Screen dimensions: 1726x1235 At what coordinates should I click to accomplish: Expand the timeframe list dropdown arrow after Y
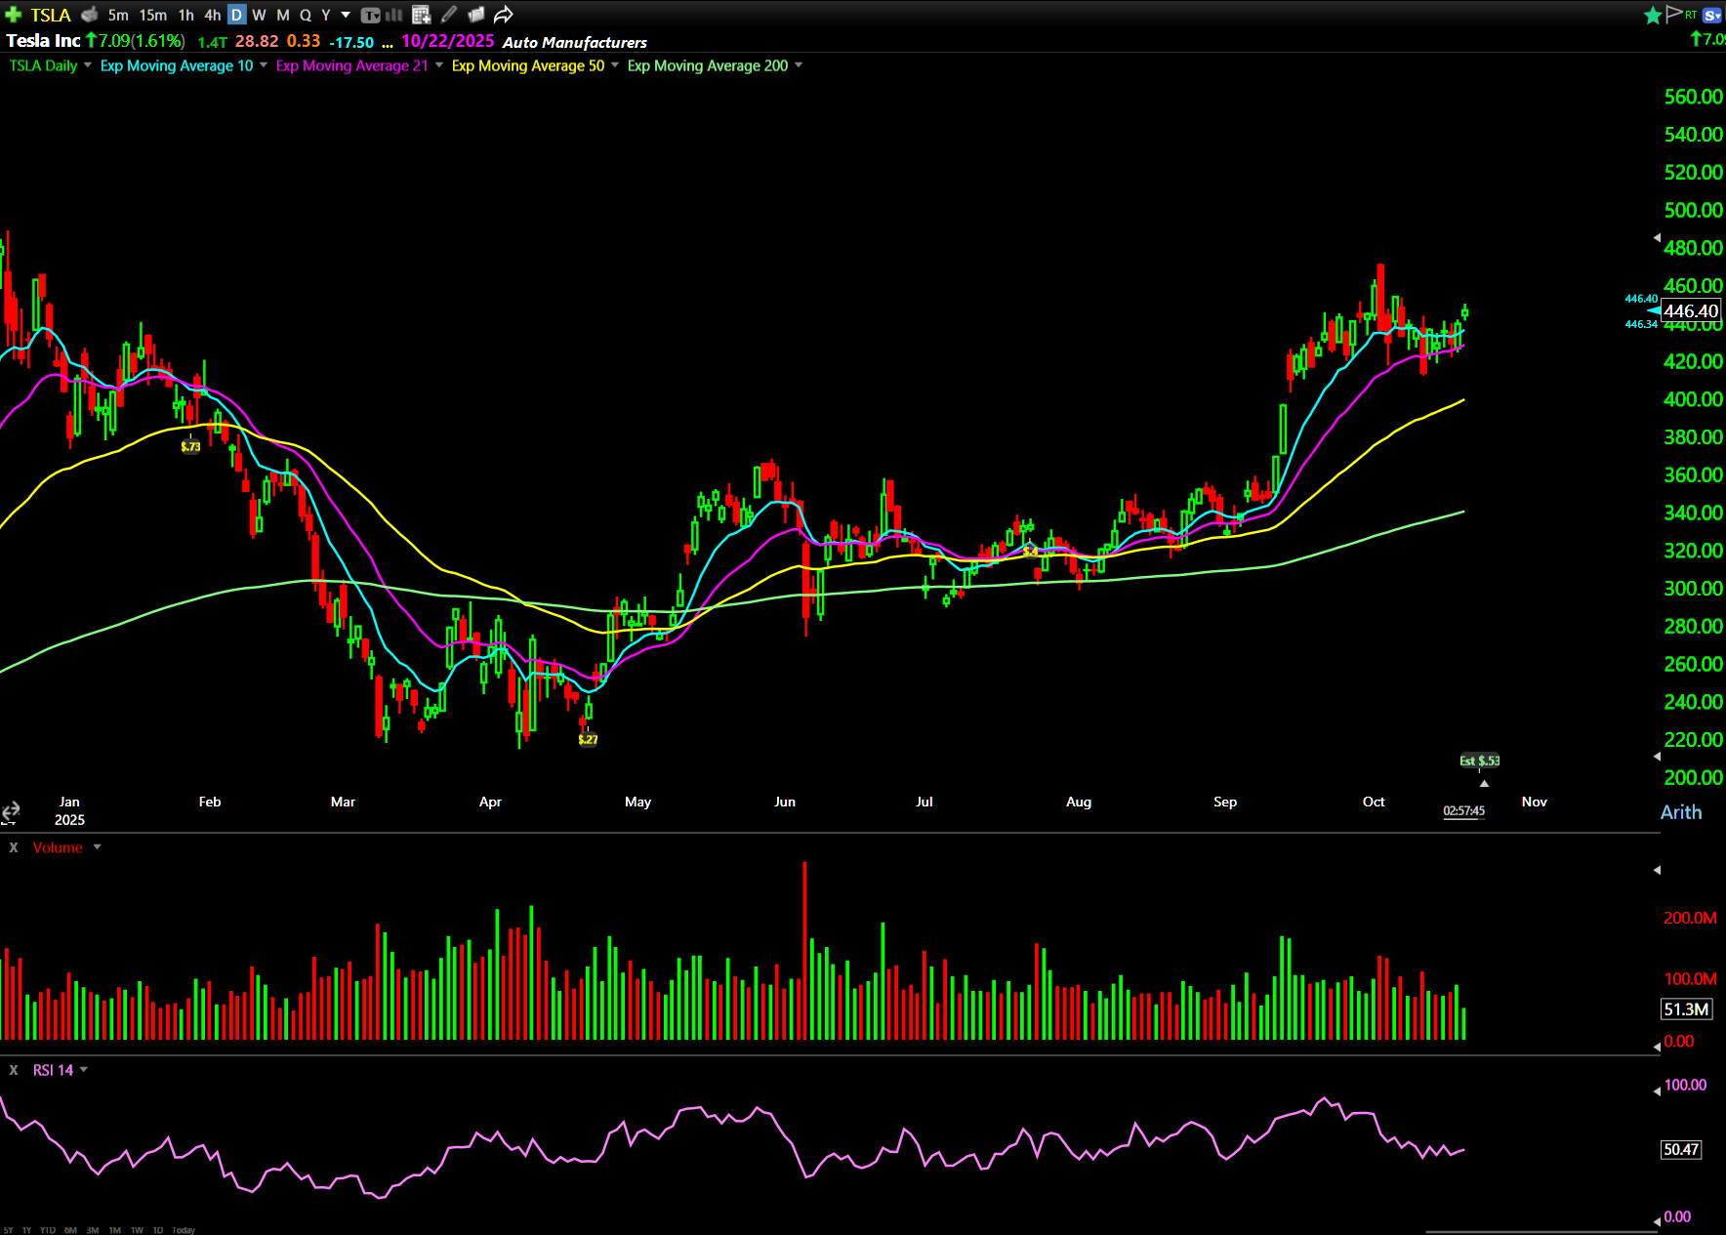(x=346, y=15)
